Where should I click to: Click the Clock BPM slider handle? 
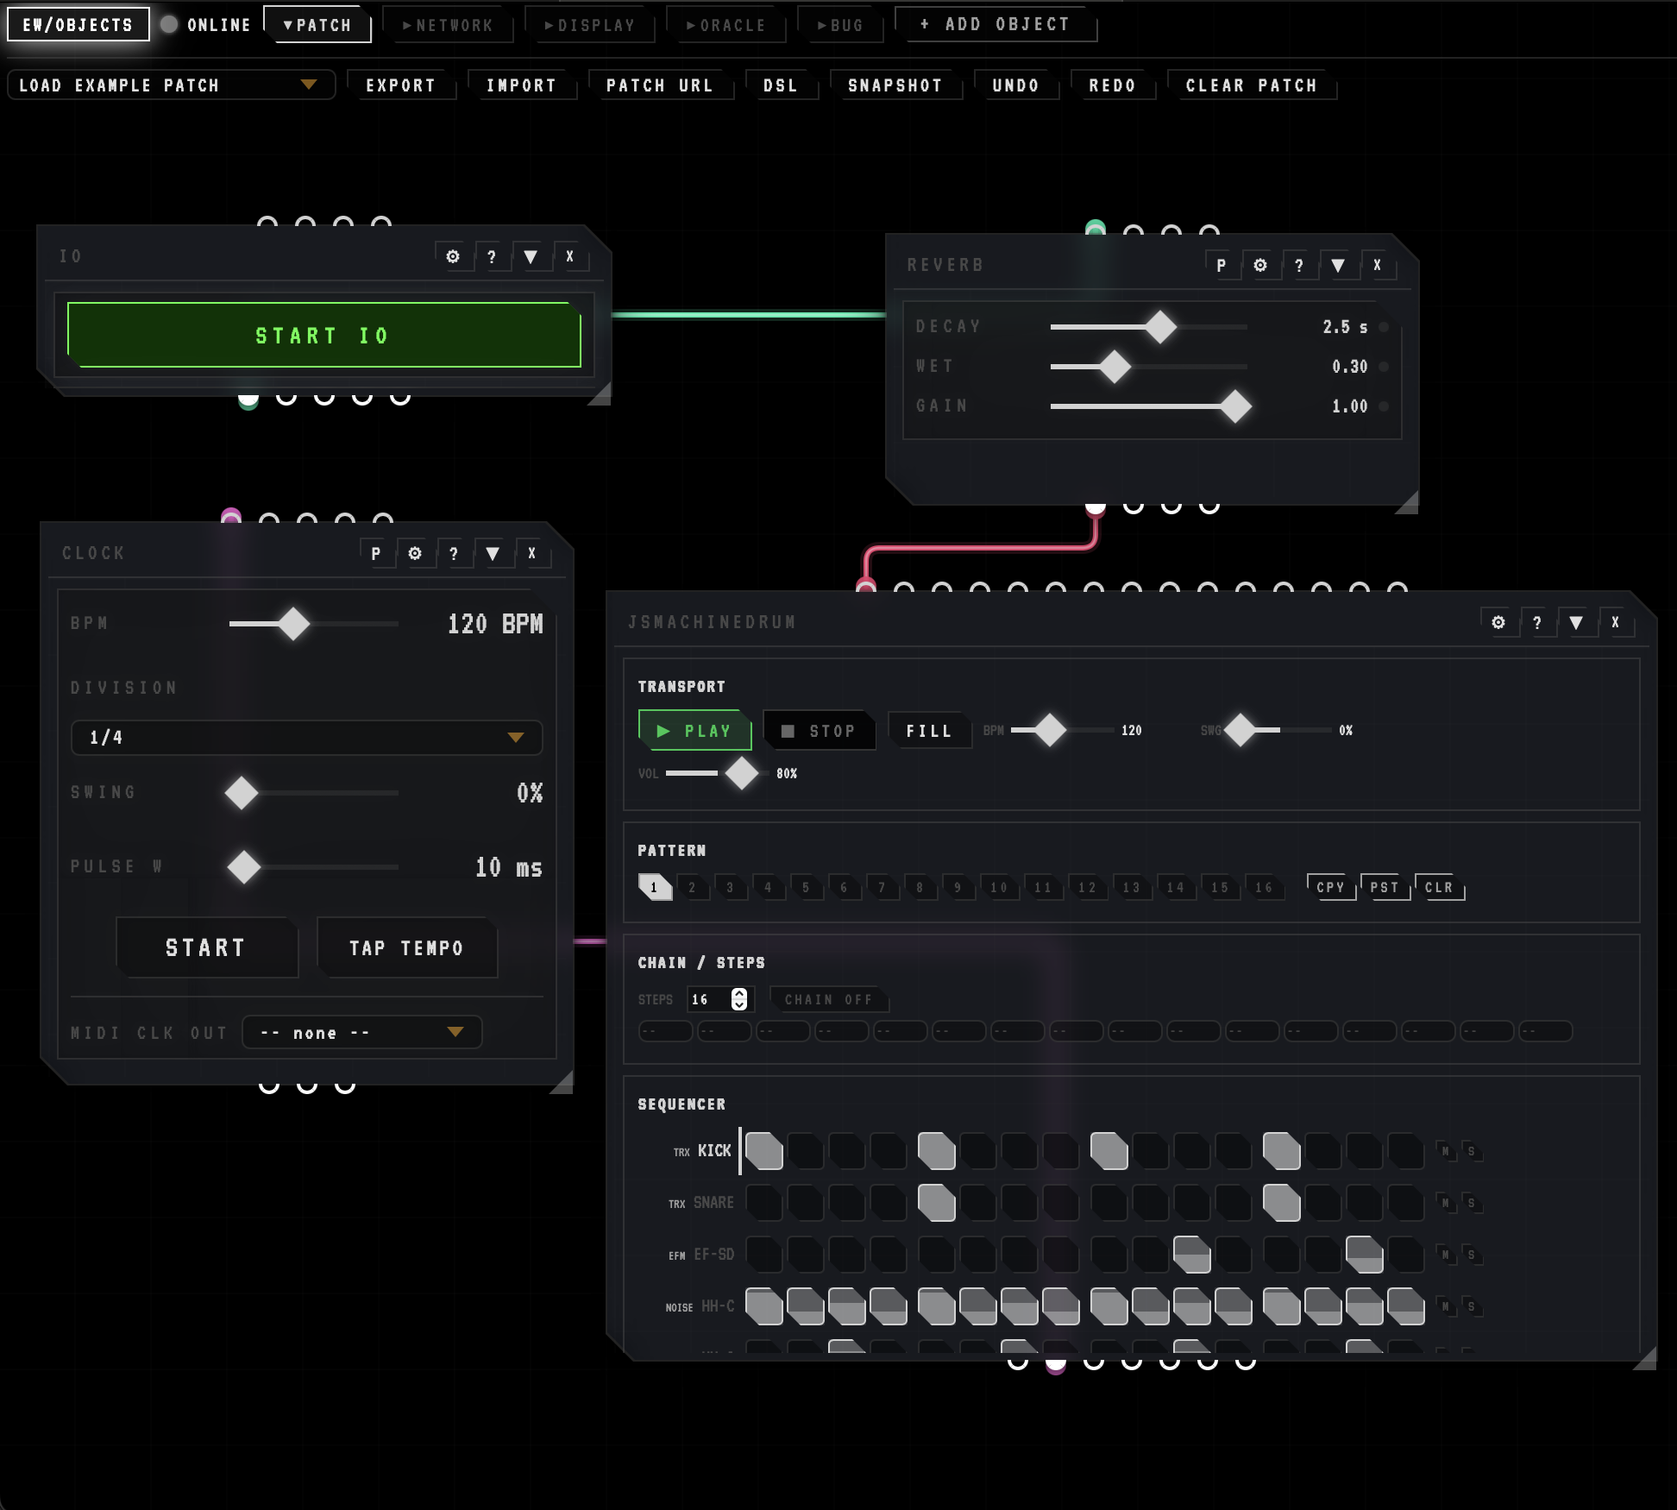pos(293,624)
